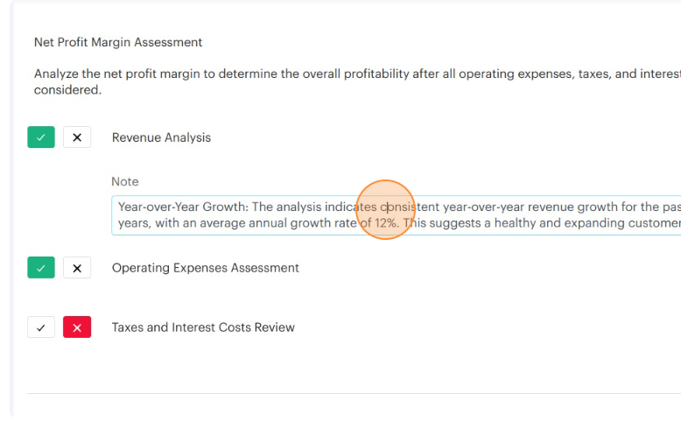Viewport: 681px width, 422px height.
Task: Place cursor at '12%' in the note
Action: [387, 223]
